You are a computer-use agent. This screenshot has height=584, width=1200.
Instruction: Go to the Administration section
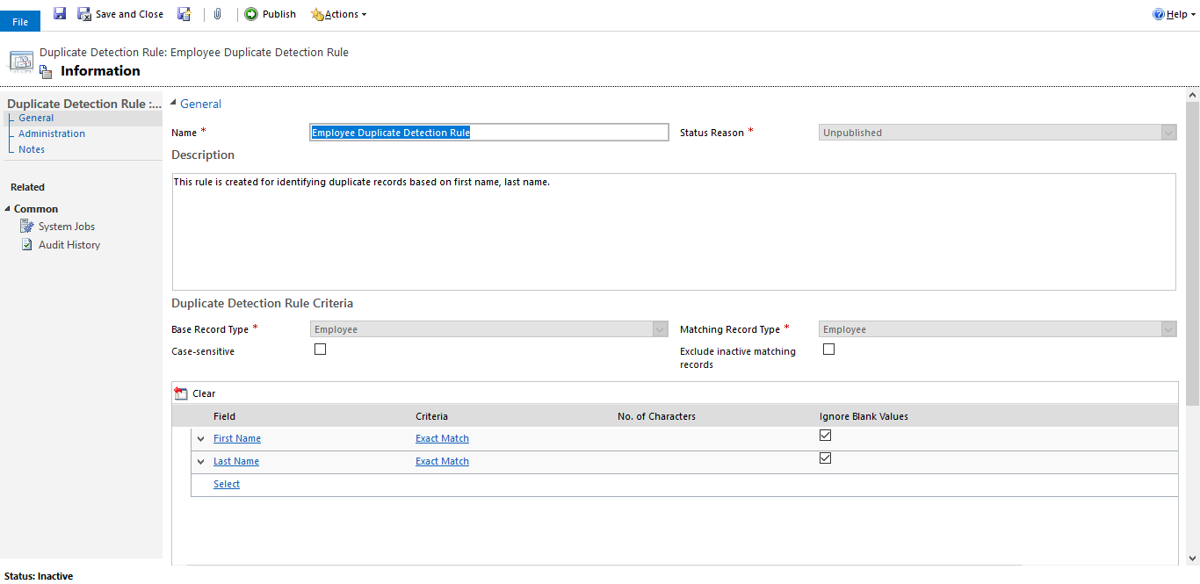point(52,133)
